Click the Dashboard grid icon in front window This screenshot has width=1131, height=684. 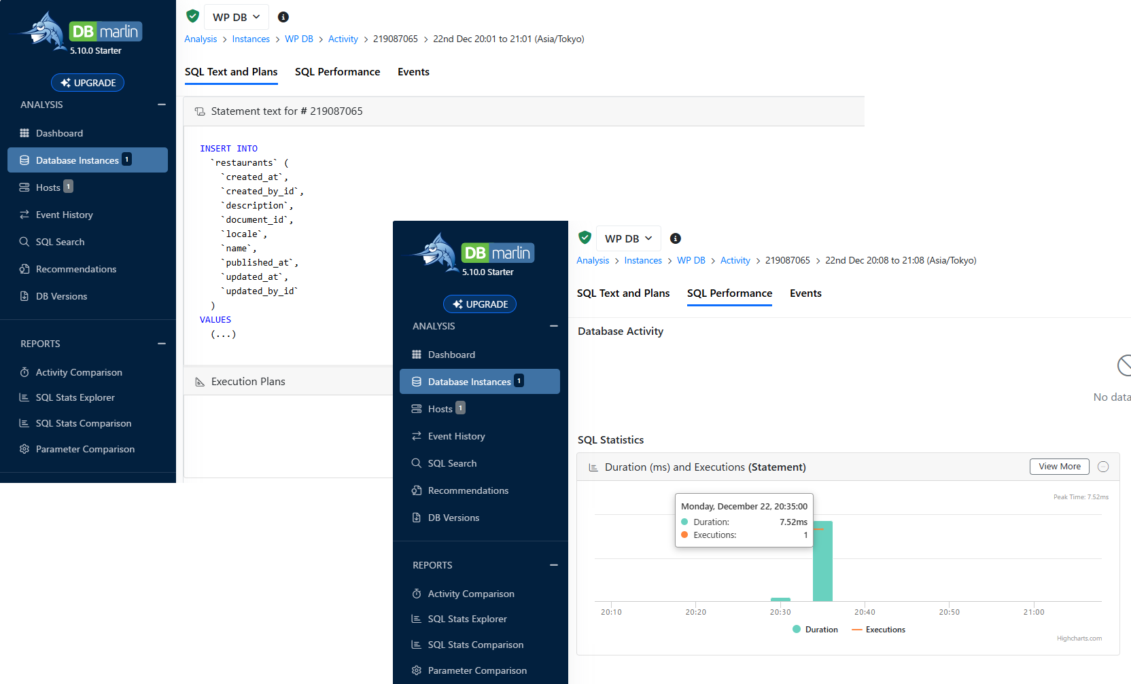point(417,355)
